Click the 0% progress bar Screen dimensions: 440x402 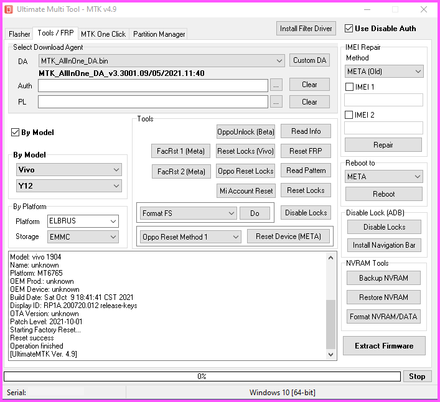(202, 376)
